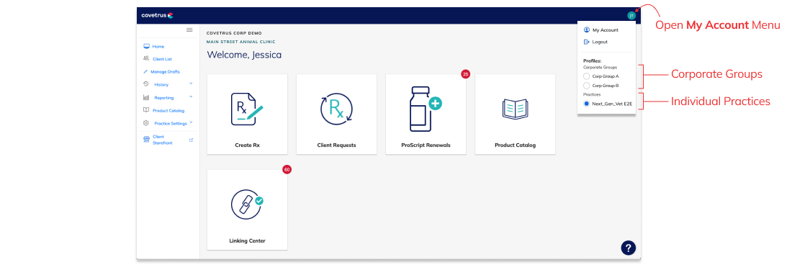
Task: Open the Product Catalog tile label
Action: [x=515, y=145]
